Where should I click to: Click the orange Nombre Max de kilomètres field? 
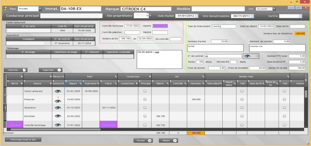300,33
